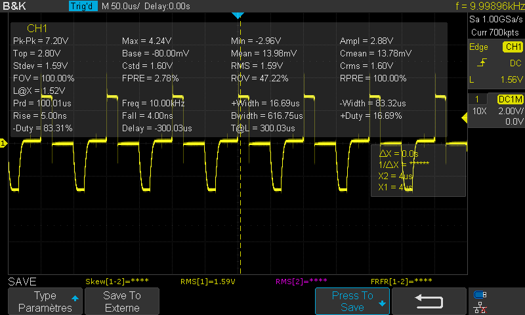Click the L@X = 1.52V measurement
The height and width of the screenshot is (315, 525).
click(39, 91)
